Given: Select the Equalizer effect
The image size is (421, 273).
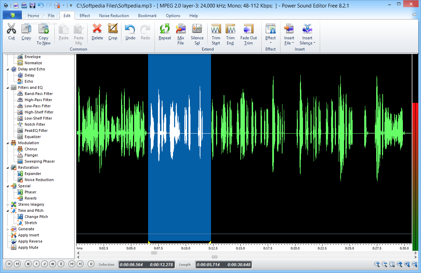Looking at the screenshot, I should click(x=32, y=137).
